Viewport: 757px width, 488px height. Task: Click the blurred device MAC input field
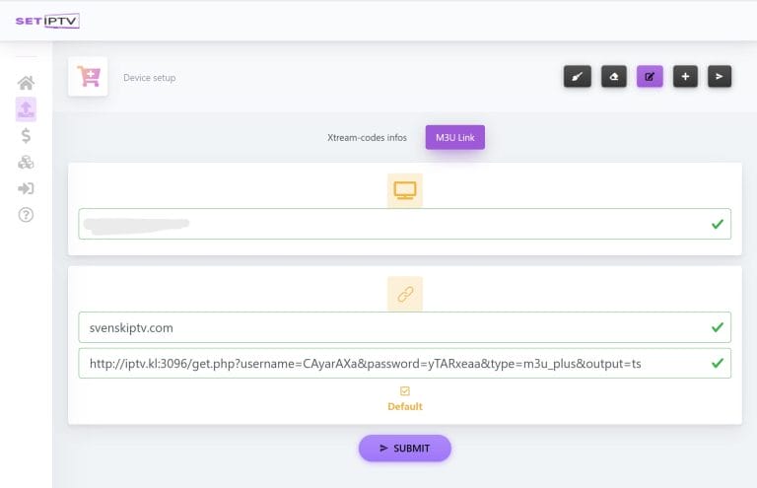pos(394,224)
